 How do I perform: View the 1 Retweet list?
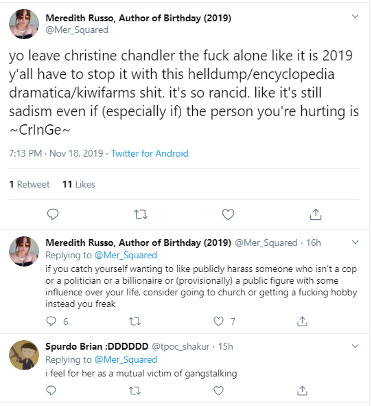pos(30,184)
